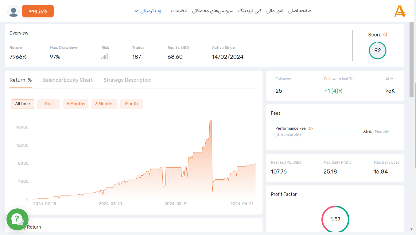
Task: Select the 3 Months filter option
Action: point(104,104)
